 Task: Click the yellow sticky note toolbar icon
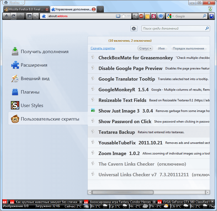click(x=147, y=16)
